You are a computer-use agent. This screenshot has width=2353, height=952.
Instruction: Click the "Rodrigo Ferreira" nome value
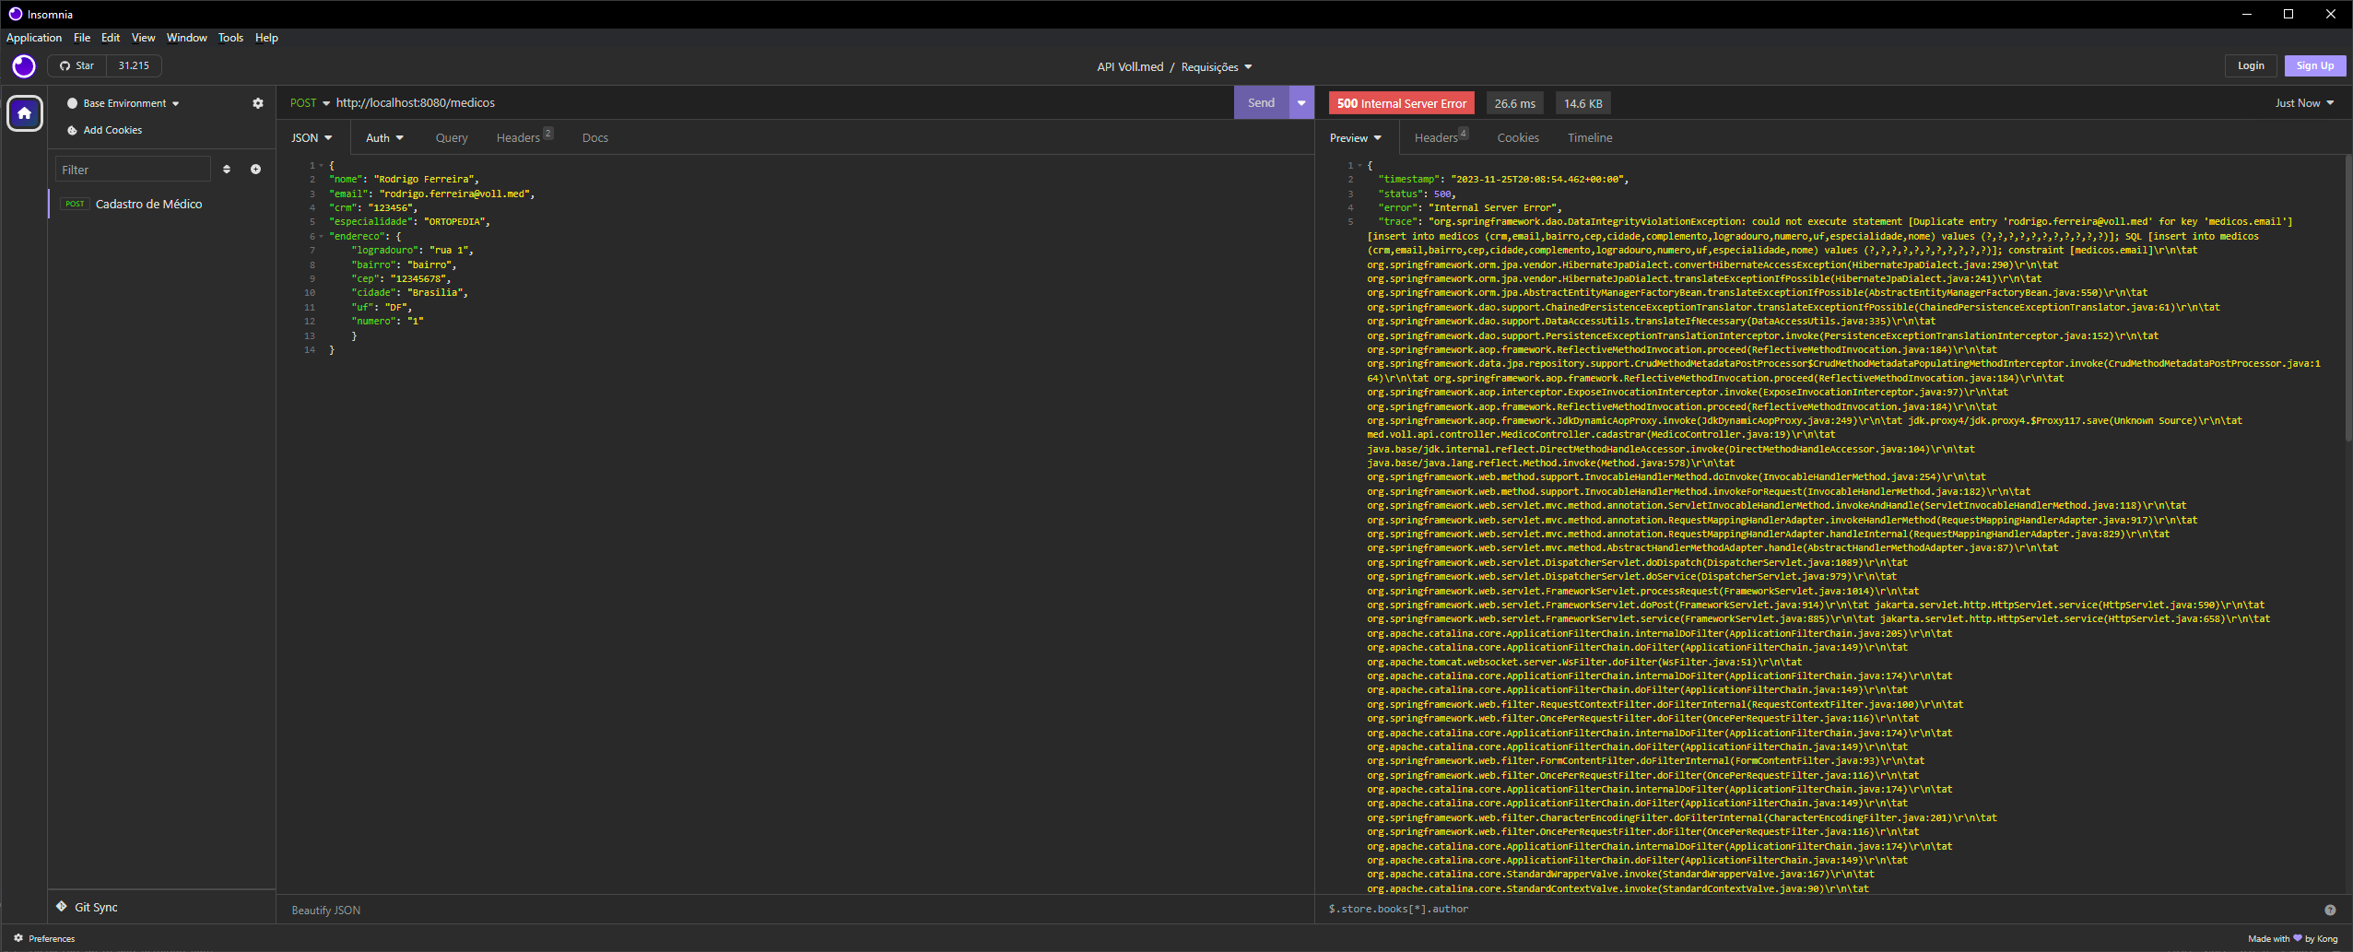click(x=424, y=180)
